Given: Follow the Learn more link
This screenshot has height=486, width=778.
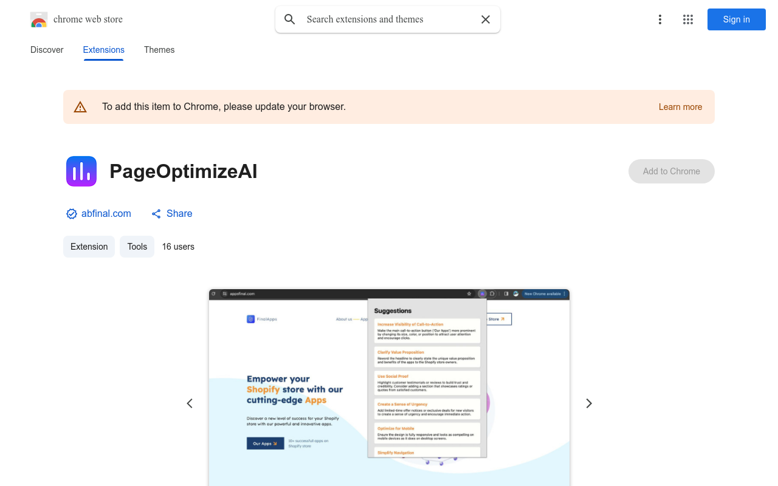Looking at the screenshot, I should click(680, 107).
